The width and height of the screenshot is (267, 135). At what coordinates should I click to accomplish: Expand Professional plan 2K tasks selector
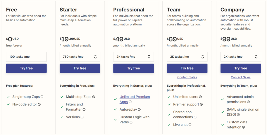point(133,57)
